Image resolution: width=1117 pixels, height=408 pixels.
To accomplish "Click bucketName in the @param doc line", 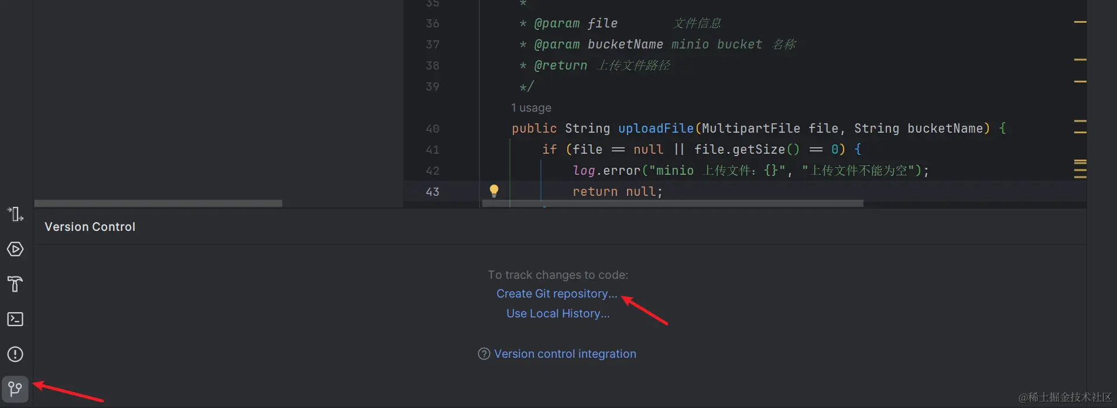I will pos(625,44).
